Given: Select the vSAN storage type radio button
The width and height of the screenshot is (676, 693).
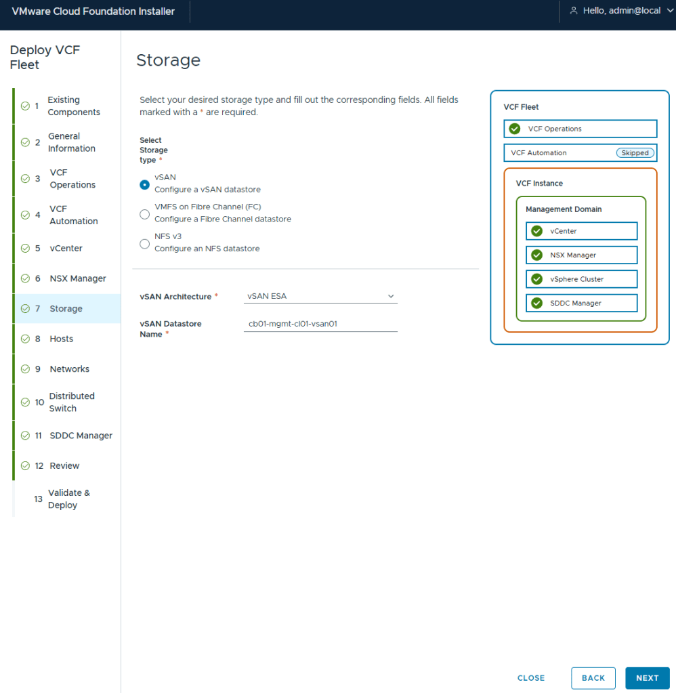Looking at the screenshot, I should tap(144, 184).
